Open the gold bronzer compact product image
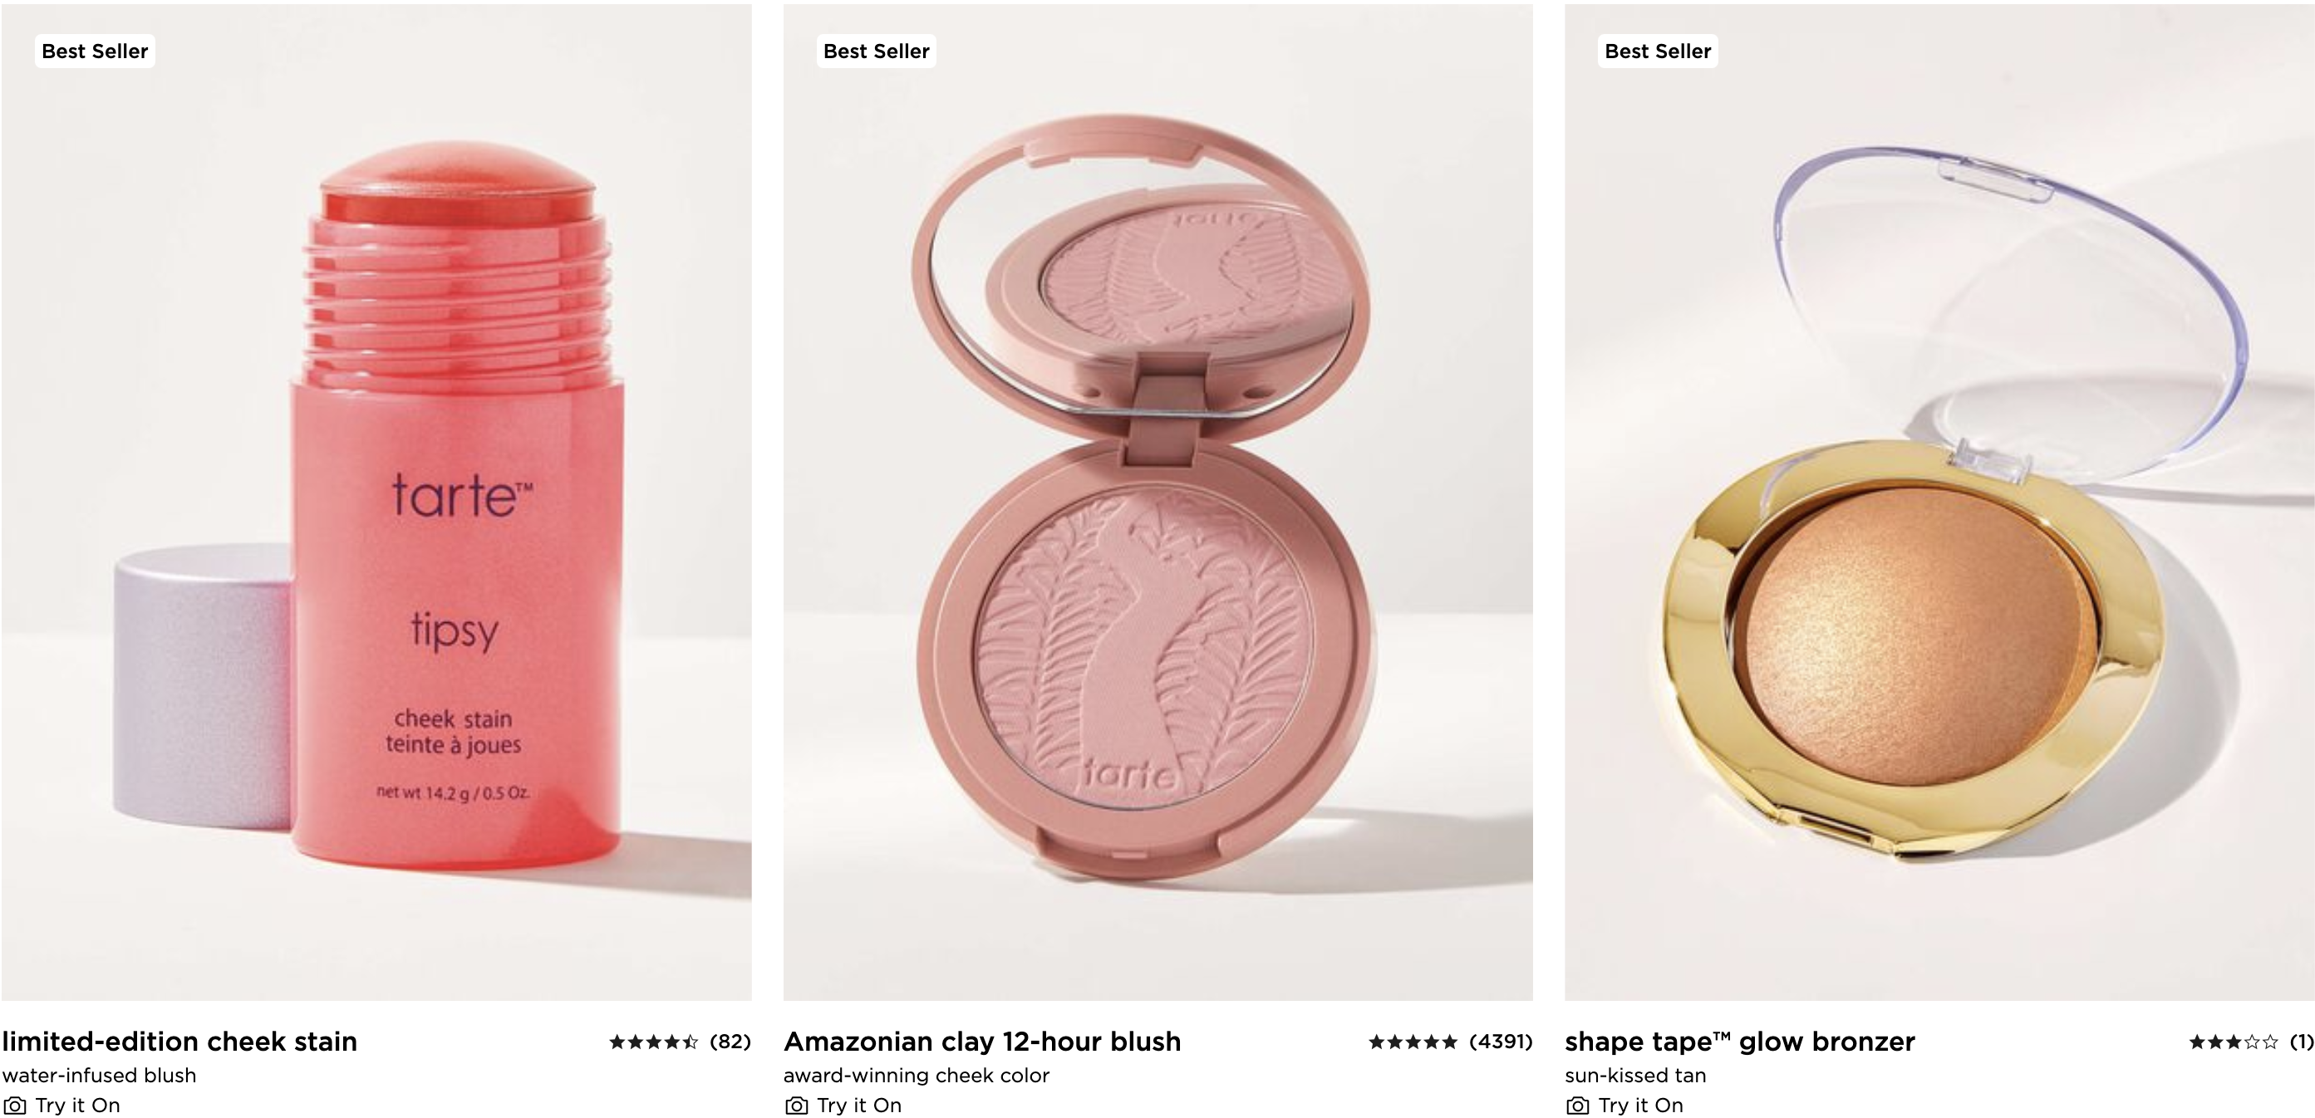 1939,503
